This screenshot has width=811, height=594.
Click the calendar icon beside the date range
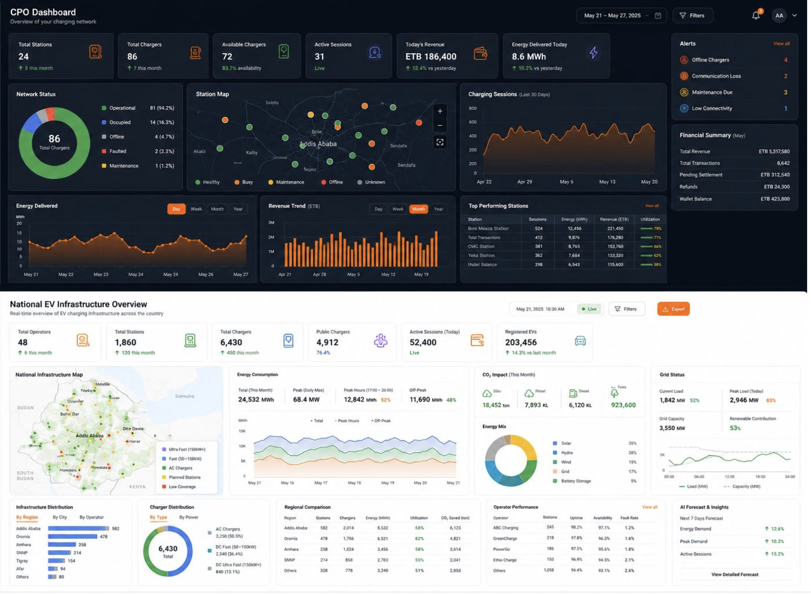pyautogui.click(x=658, y=16)
